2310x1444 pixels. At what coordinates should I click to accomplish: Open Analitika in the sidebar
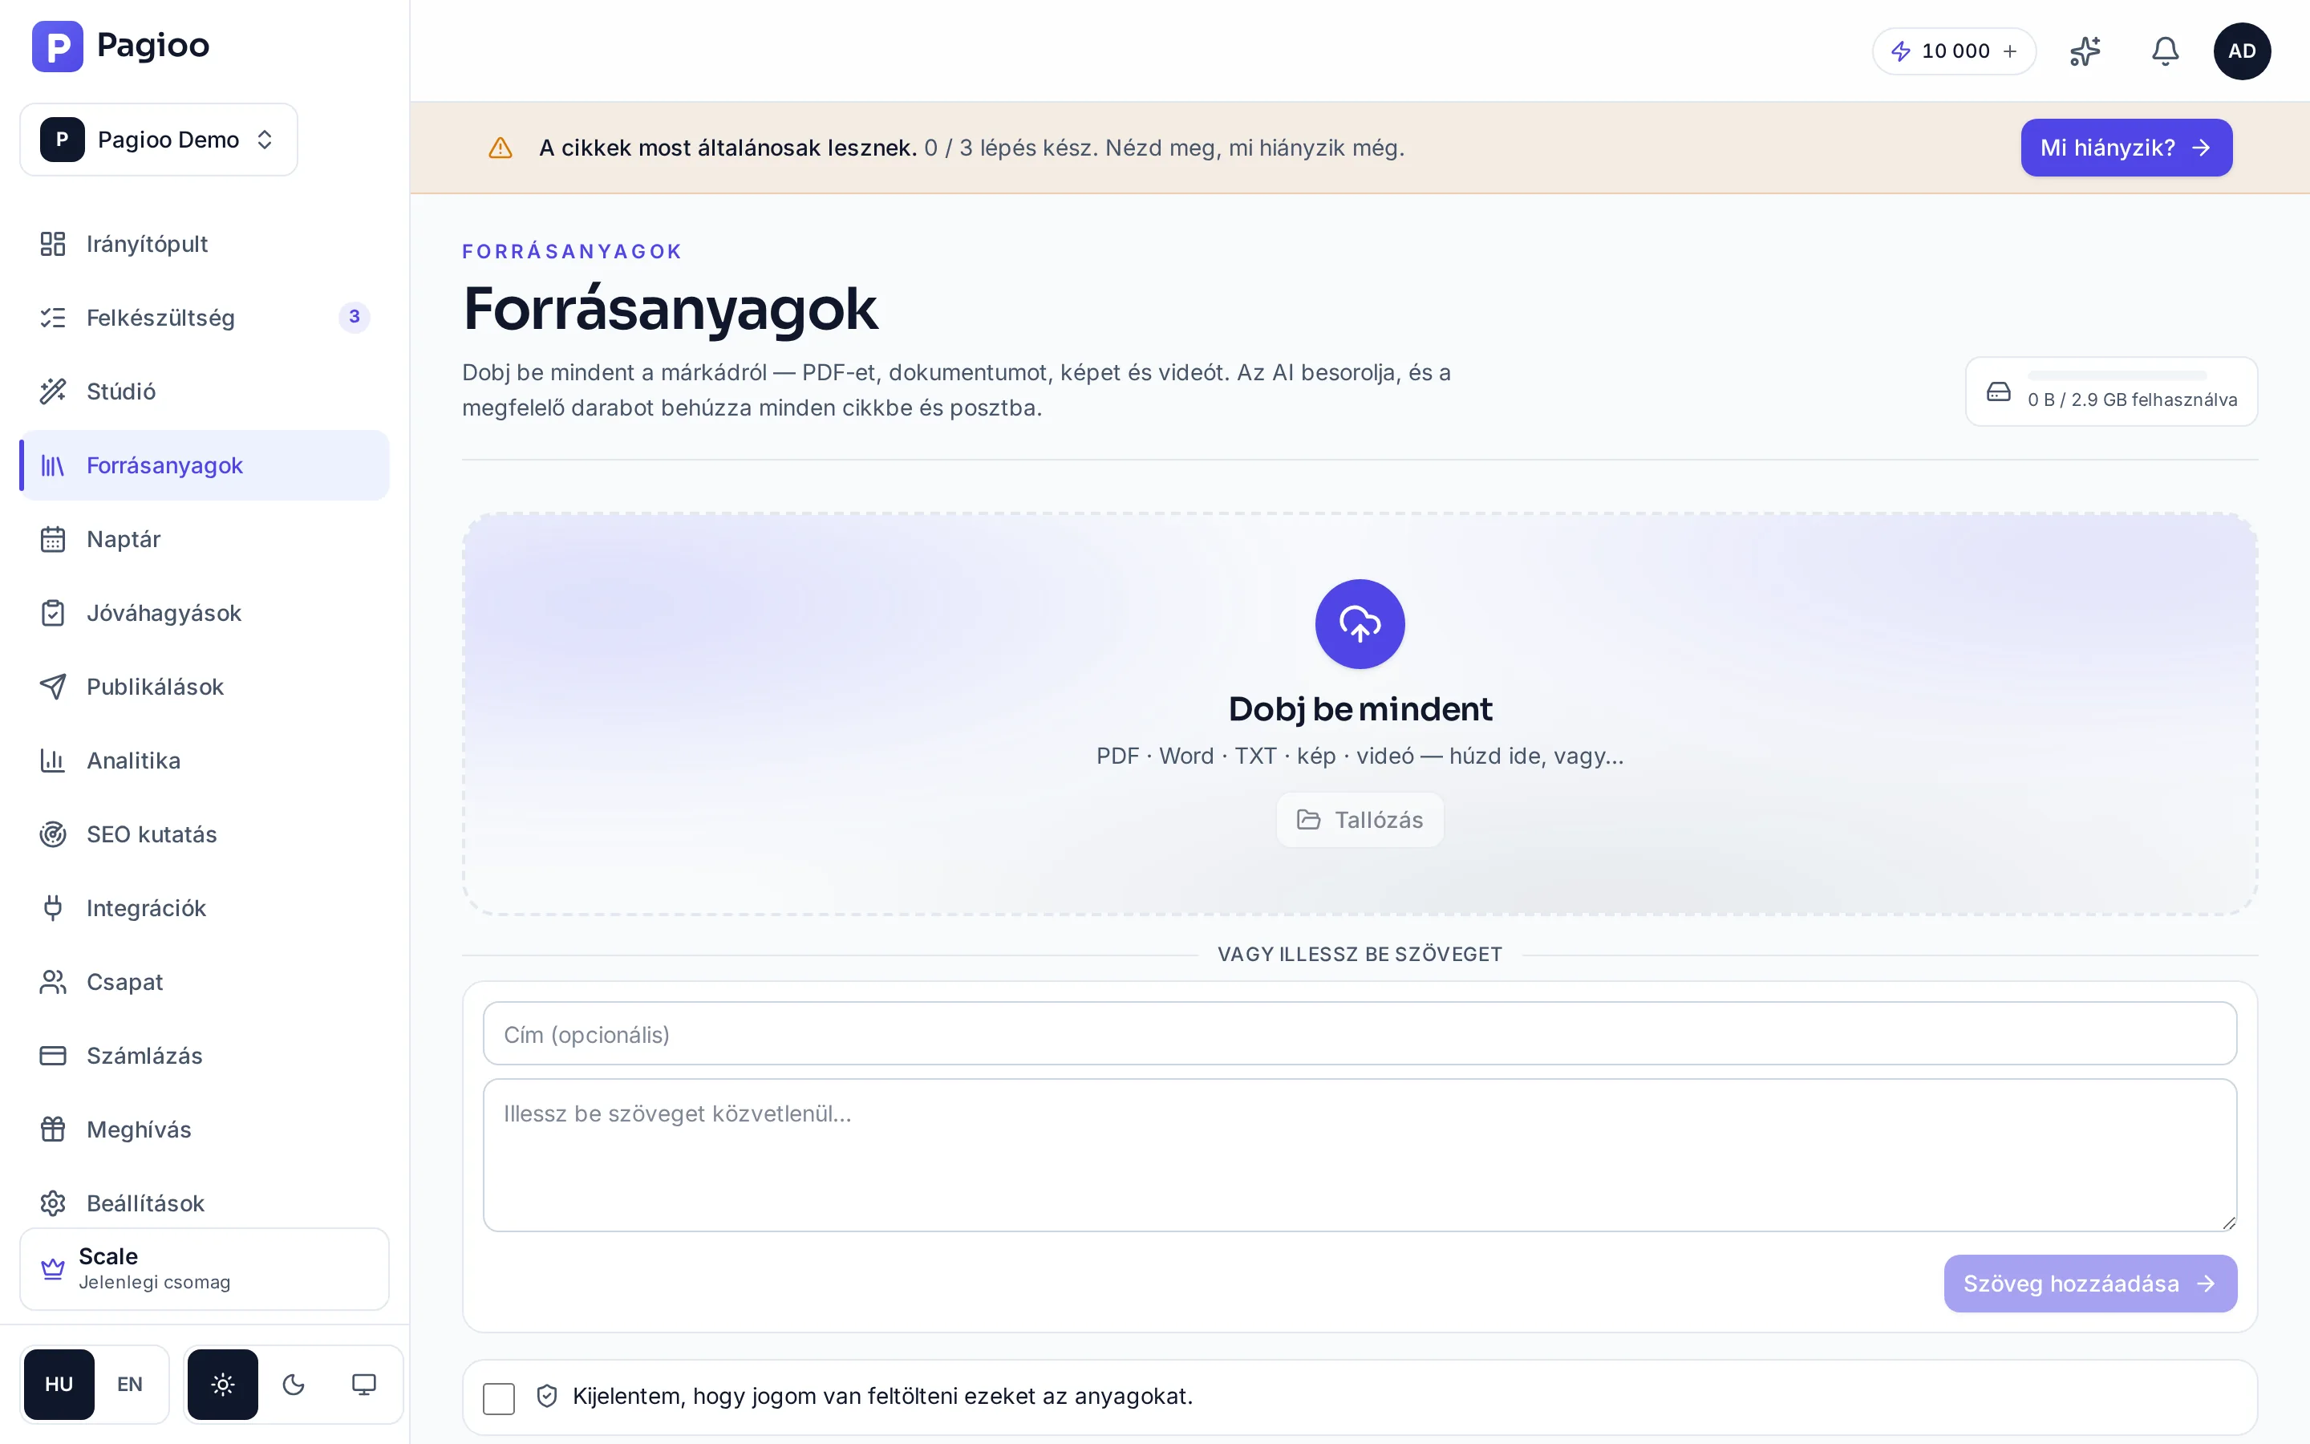click(205, 761)
